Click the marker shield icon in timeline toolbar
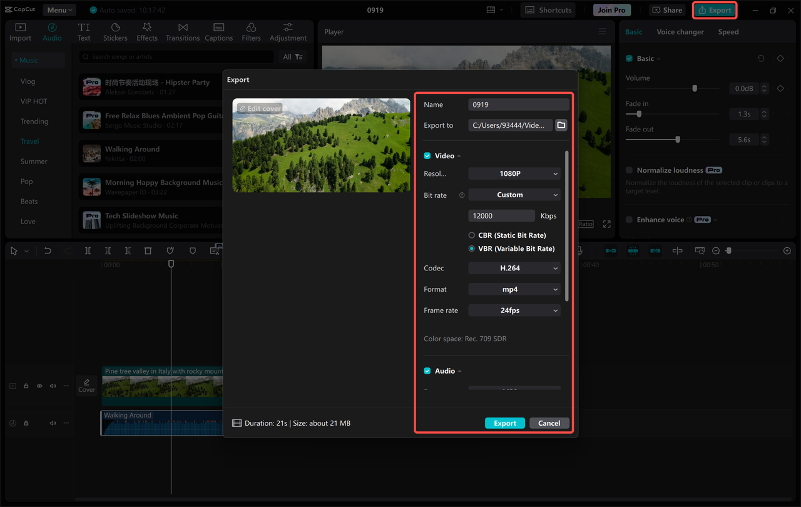801x507 pixels. (193, 250)
